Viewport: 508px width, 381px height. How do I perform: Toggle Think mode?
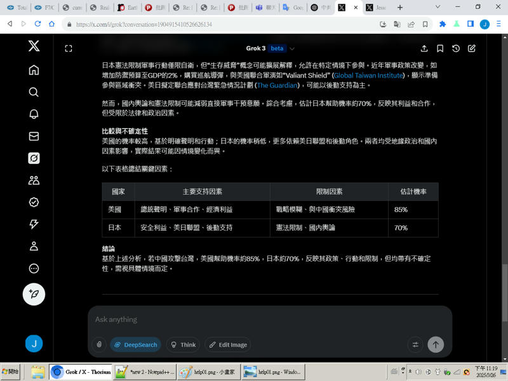(x=183, y=345)
